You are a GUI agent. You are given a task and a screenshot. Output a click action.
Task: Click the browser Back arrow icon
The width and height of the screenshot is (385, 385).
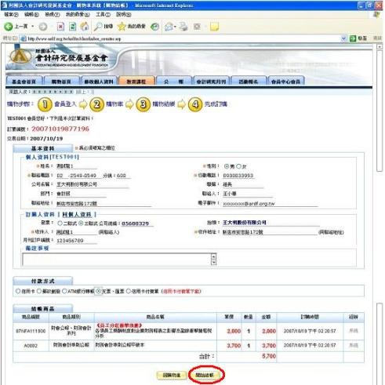point(8,27)
